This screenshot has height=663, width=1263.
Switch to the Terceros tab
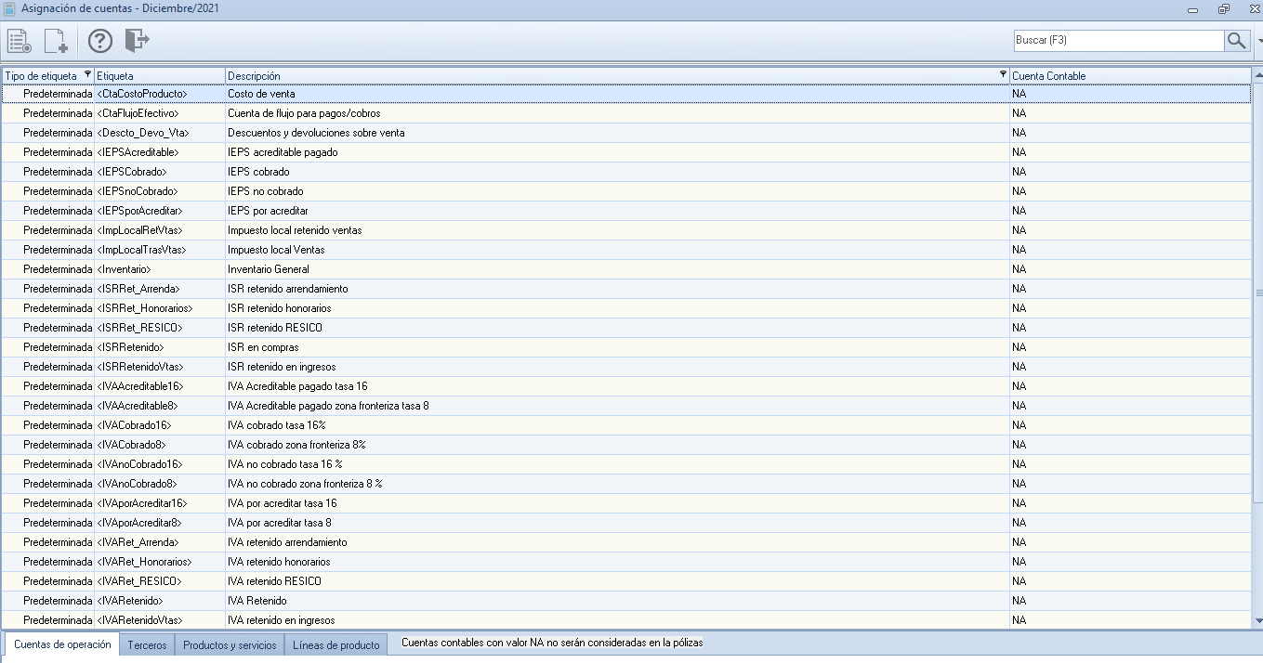147,645
